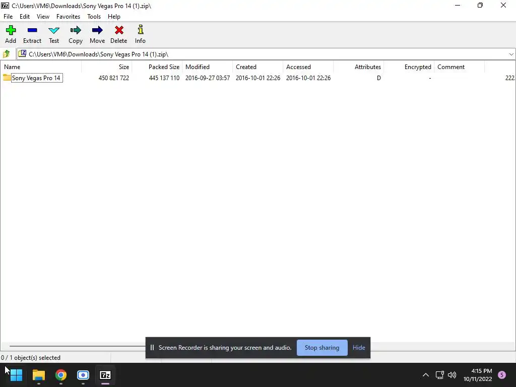Click the archive path input field
The height and width of the screenshot is (387, 516).
[266, 54]
